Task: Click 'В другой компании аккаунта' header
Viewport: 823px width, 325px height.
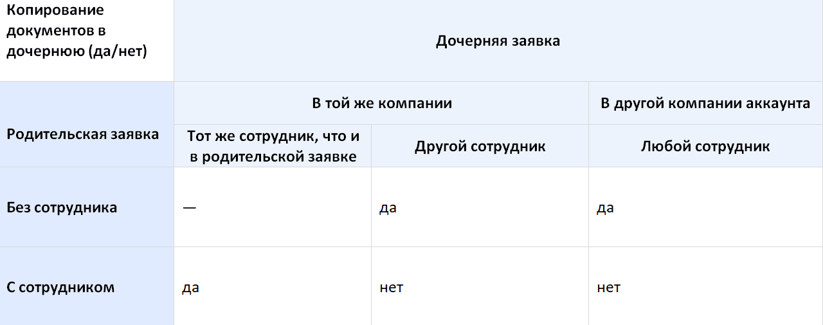Action: 705,103
